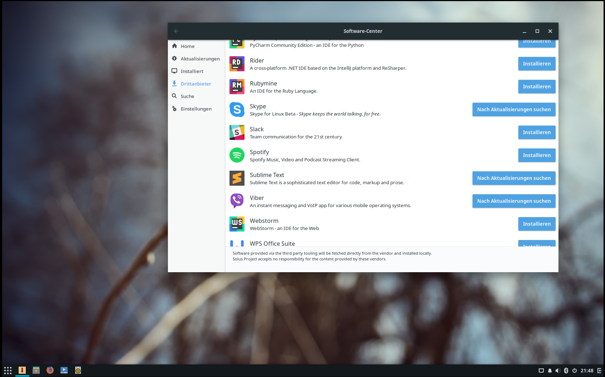Open Einstellungen in the sidebar

click(x=196, y=109)
